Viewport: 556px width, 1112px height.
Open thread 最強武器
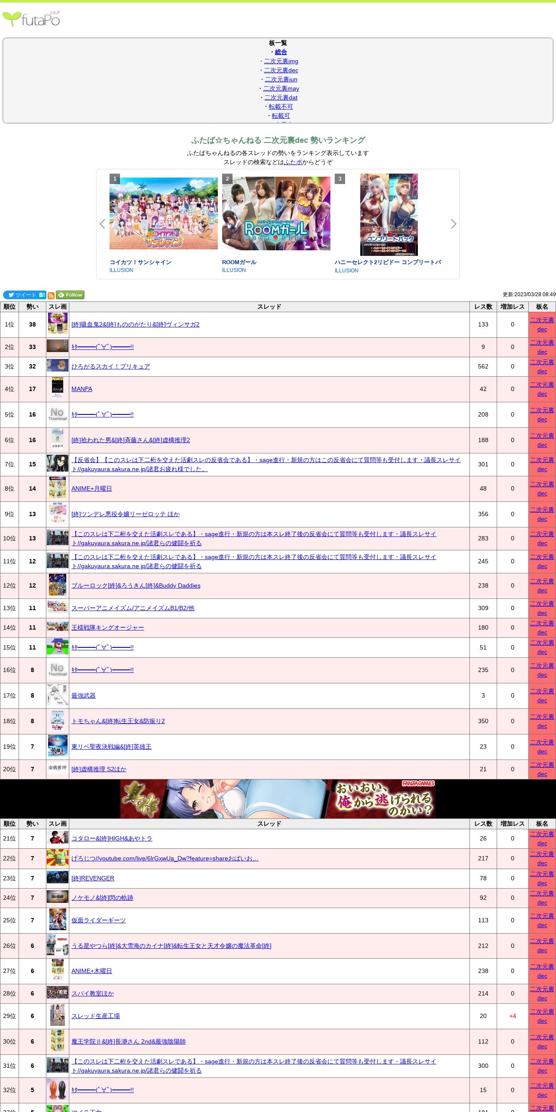(x=84, y=695)
